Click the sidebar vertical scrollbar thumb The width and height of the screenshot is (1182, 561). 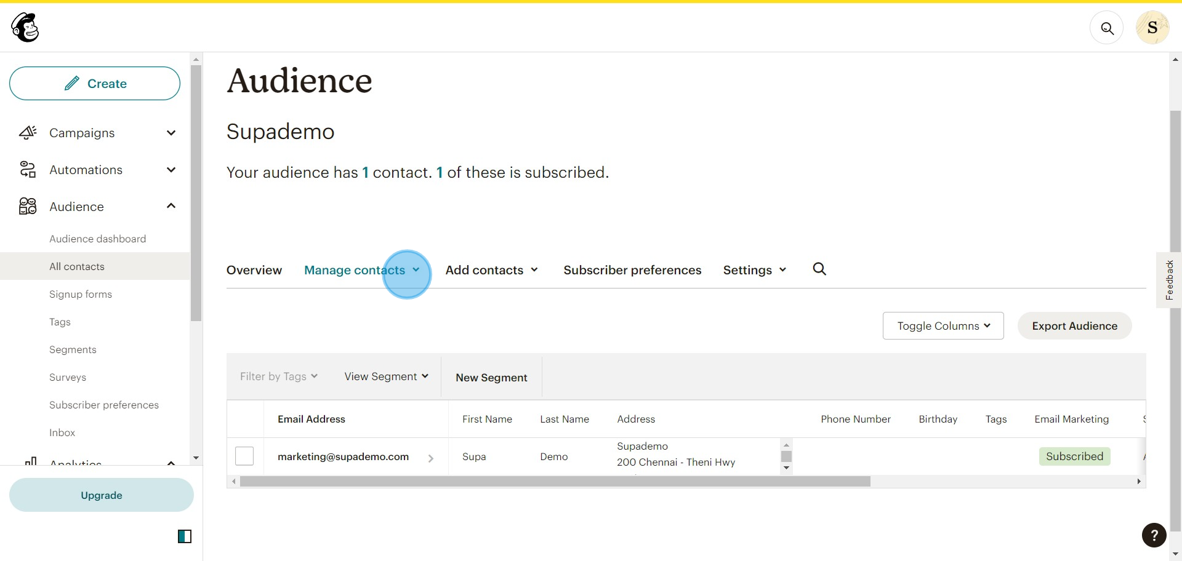click(x=196, y=193)
